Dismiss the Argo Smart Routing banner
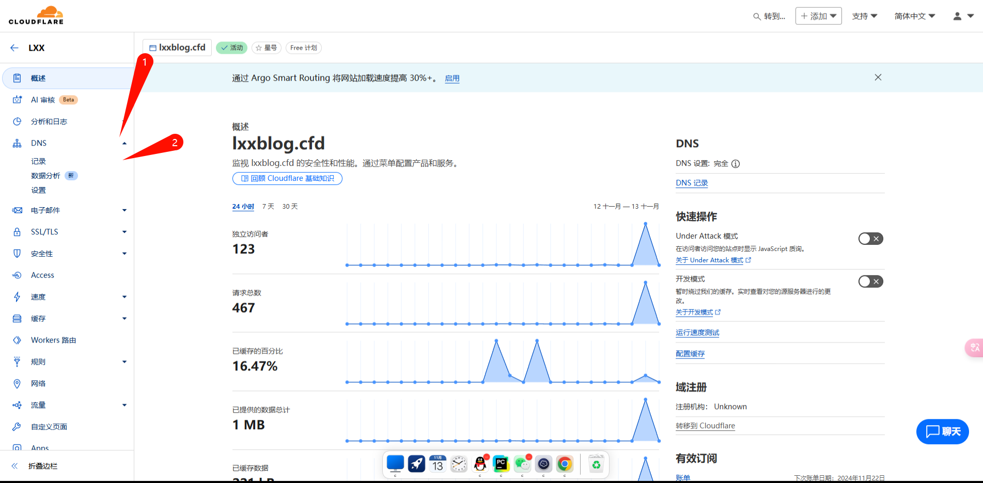 click(x=878, y=77)
